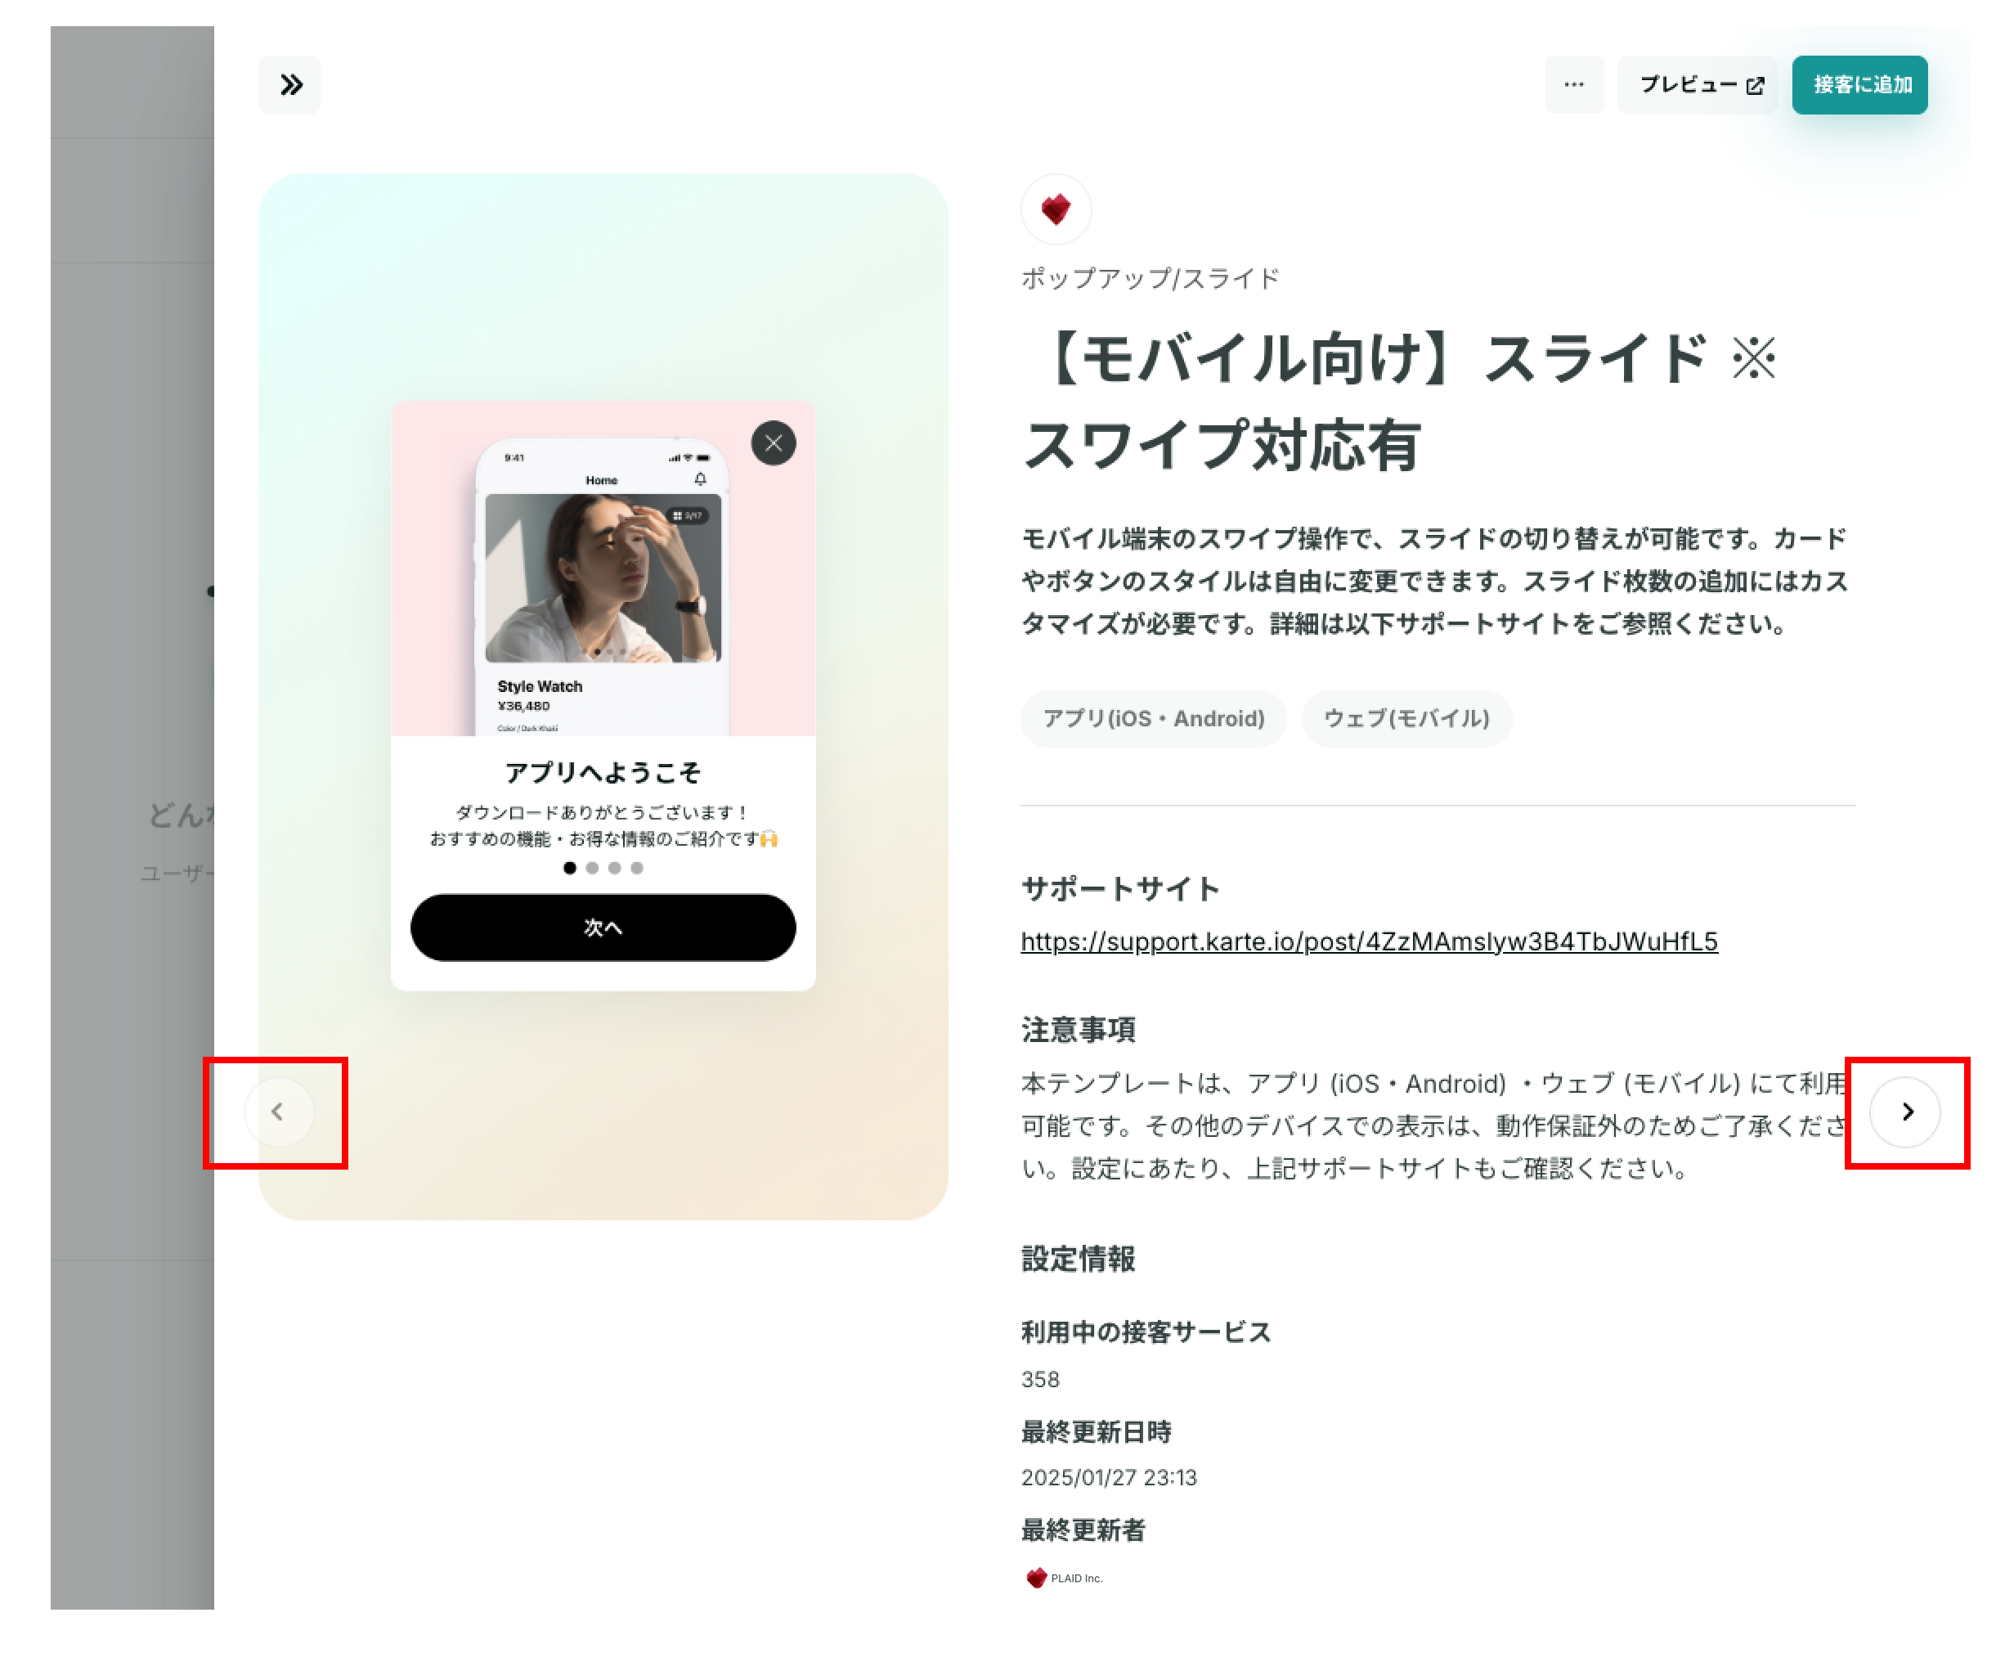
Task: Select the third slide indicator dot
Action: click(615, 869)
